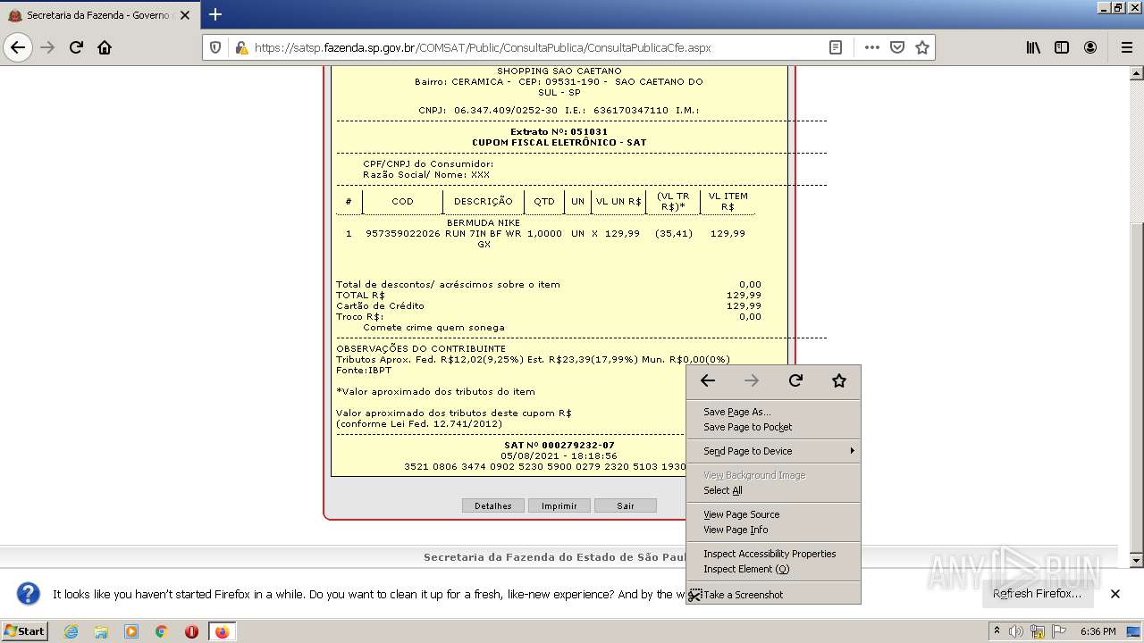Toggle reader view icon in address bar

tap(836, 47)
